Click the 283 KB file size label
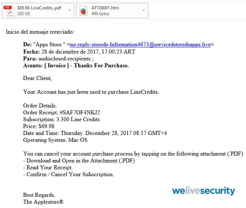Screen dimensions: 246x208 pos(24,14)
